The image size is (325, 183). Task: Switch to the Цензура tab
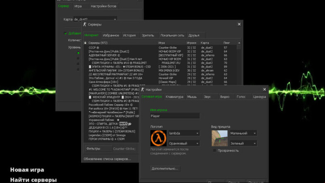pos(259,97)
